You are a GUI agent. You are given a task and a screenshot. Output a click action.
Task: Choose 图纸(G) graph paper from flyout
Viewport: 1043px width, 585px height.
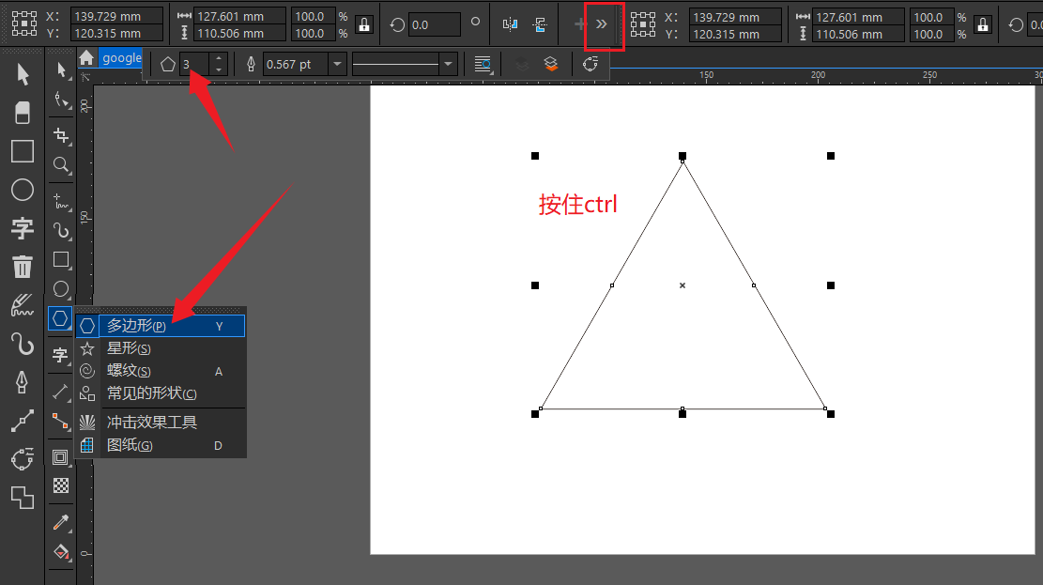pyautogui.click(x=161, y=444)
